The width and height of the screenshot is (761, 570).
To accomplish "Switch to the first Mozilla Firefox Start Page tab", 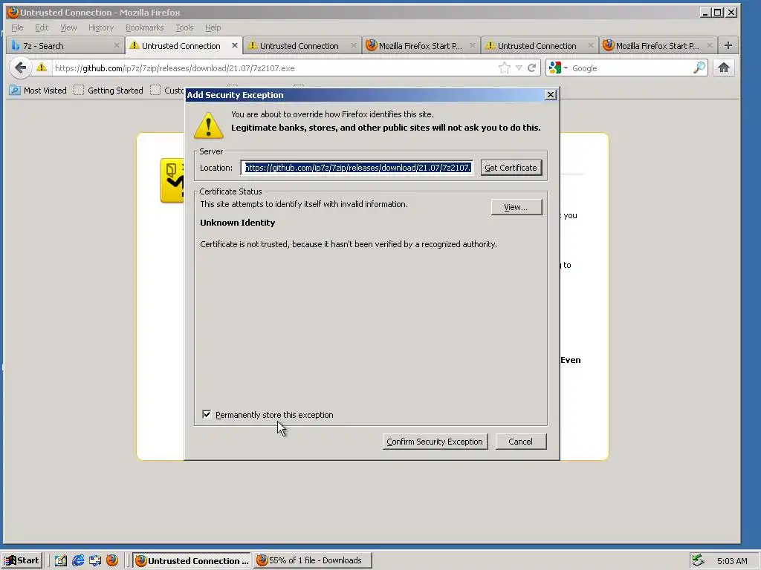I will pyautogui.click(x=421, y=45).
